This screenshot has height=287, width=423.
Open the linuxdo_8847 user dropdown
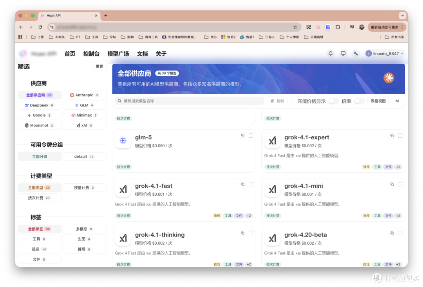tap(385, 53)
